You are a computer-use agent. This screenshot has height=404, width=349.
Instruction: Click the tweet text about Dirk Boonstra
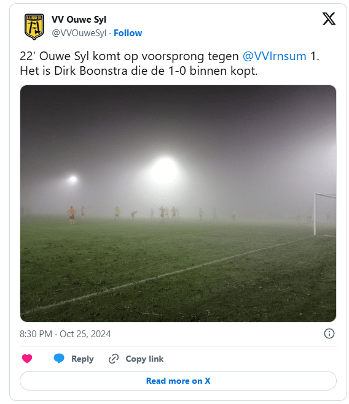pyautogui.click(x=170, y=63)
